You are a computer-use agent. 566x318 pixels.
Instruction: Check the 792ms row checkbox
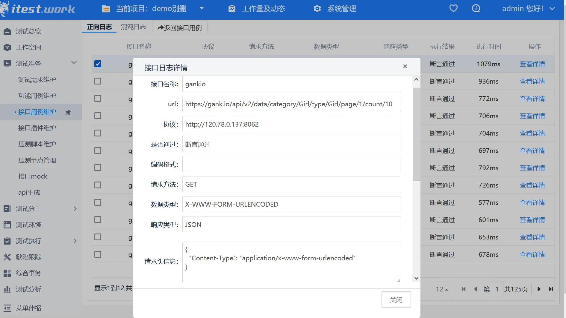(98, 168)
